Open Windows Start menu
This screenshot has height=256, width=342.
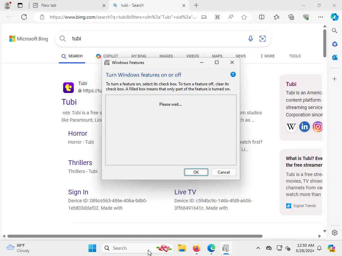pyautogui.click(x=92, y=248)
